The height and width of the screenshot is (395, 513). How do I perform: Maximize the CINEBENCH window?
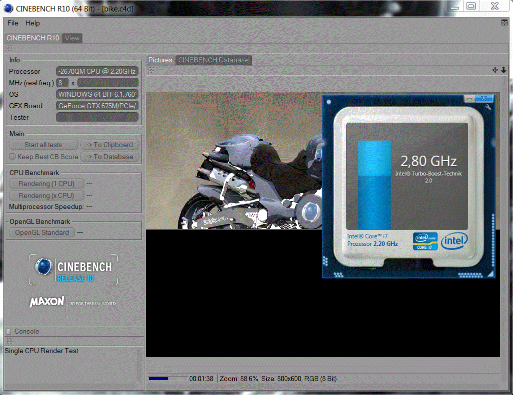point(471,6)
